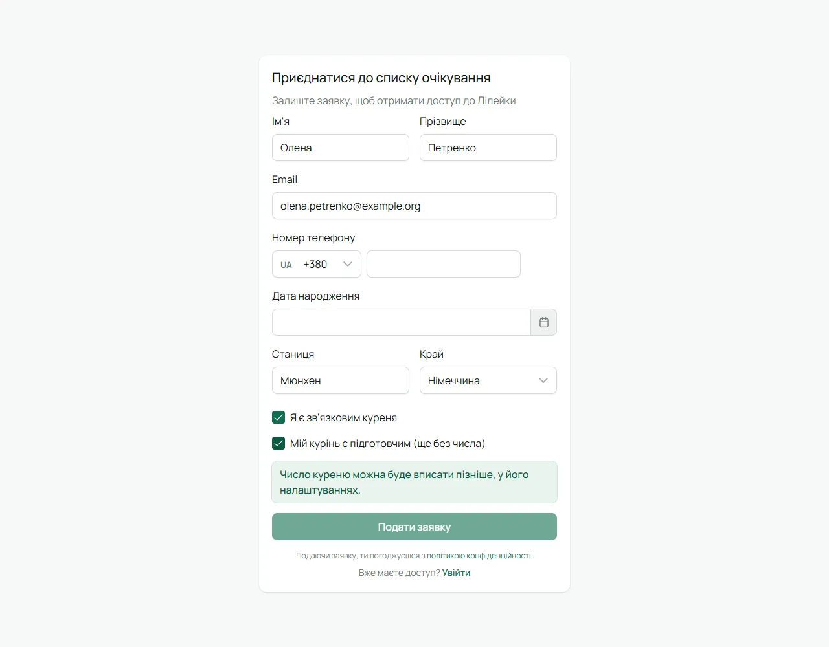Image resolution: width=829 pixels, height=647 pixels.
Task: Toggle "Мій курінь є підготовчим" checkbox
Action: [278, 443]
